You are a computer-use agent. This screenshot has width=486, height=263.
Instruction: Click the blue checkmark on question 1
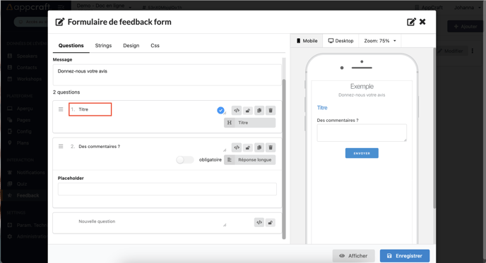[220, 110]
